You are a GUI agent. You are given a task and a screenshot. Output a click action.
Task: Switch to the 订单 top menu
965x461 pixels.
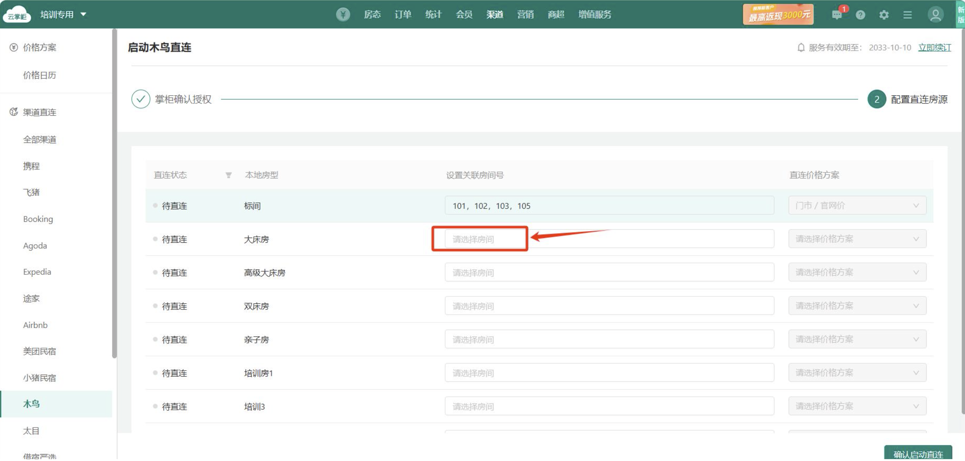pos(403,15)
